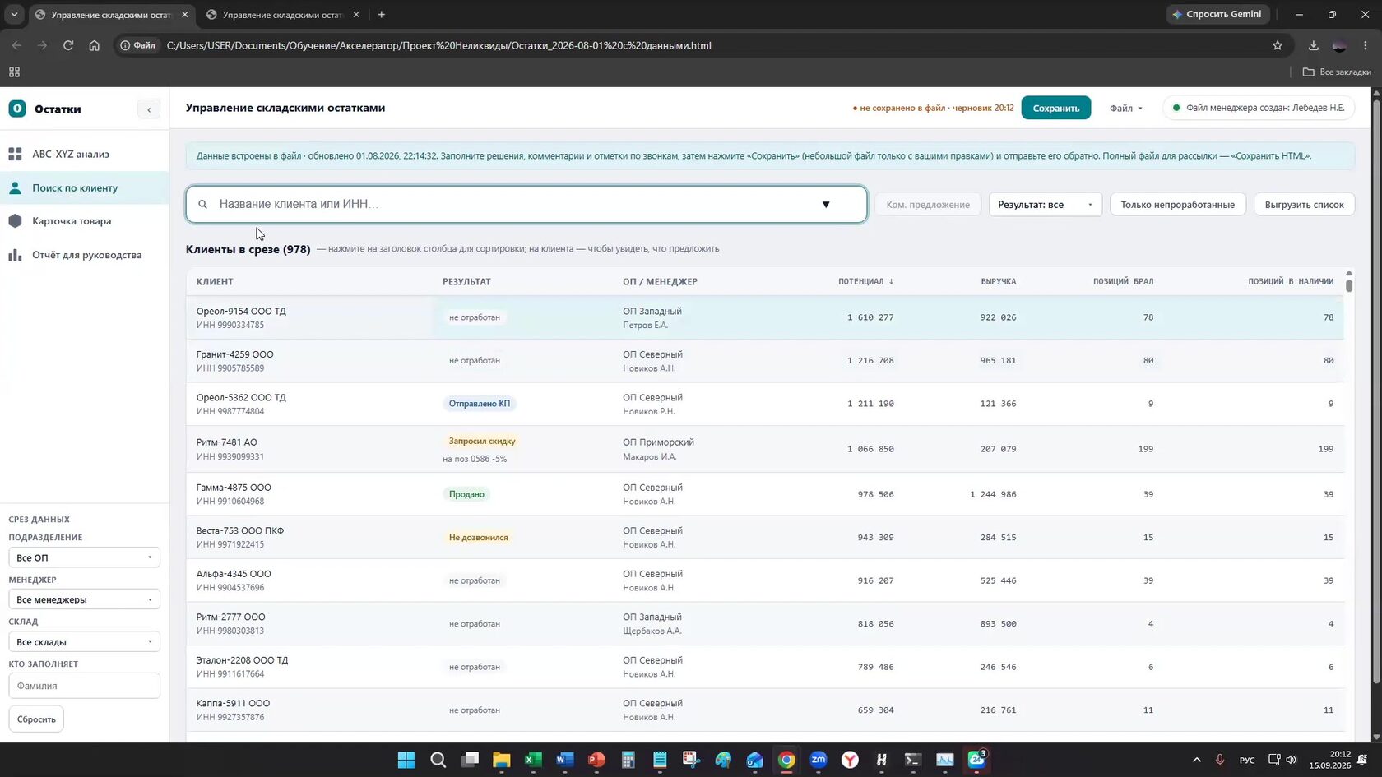
Task: Open client row Гранит-4259 ООО
Action: click(x=765, y=360)
